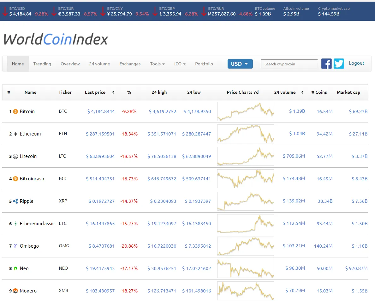Click Altcoin volume value $ 2.95B
This screenshot has width=375, height=301.
291,14
